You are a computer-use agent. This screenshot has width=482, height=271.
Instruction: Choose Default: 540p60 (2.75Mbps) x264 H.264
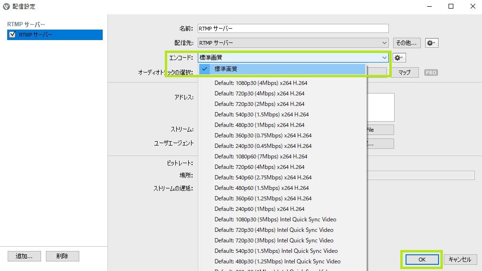coord(282,177)
